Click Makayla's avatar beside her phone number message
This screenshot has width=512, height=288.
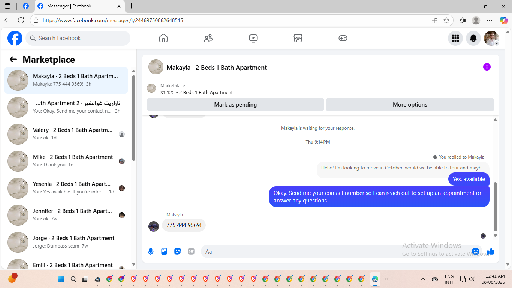(154, 226)
